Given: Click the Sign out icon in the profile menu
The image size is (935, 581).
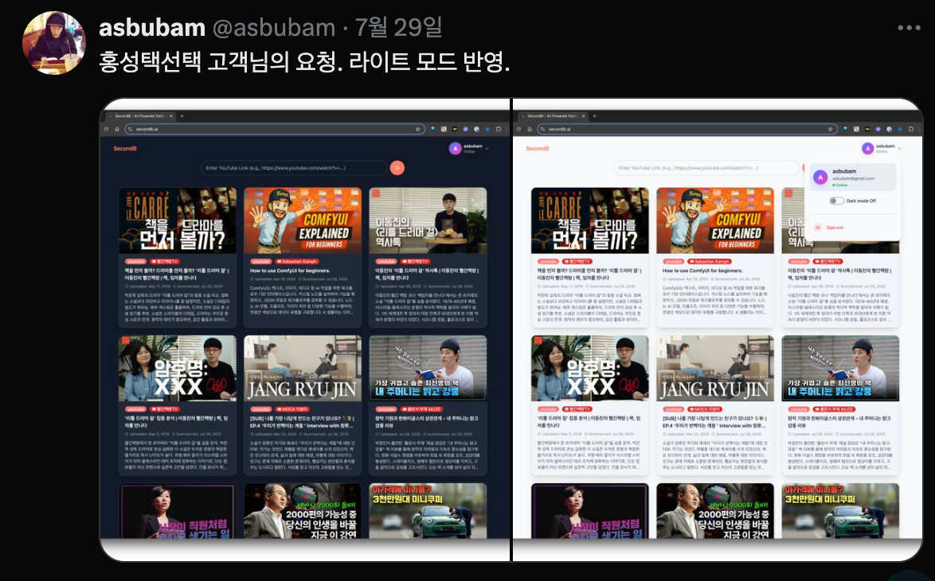Looking at the screenshot, I should pyautogui.click(x=818, y=228).
